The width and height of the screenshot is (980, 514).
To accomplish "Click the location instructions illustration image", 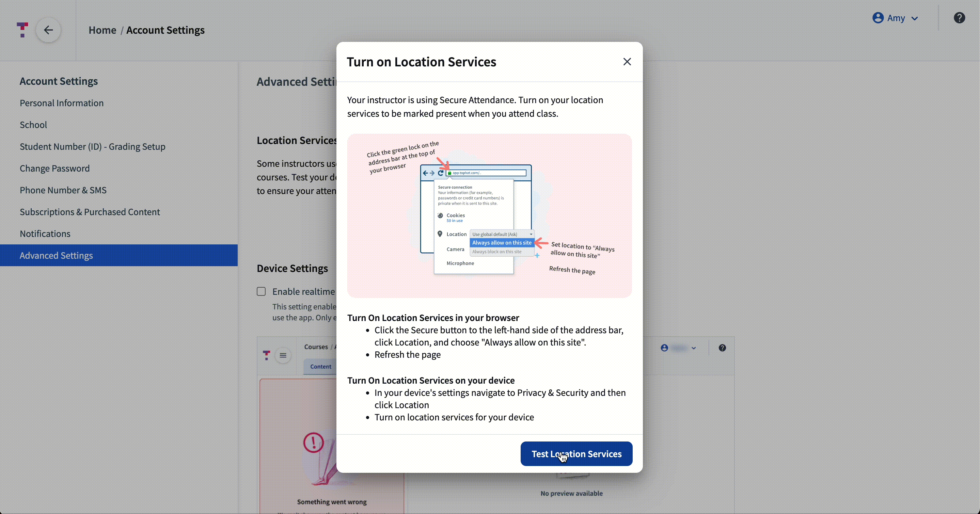I will [x=489, y=215].
